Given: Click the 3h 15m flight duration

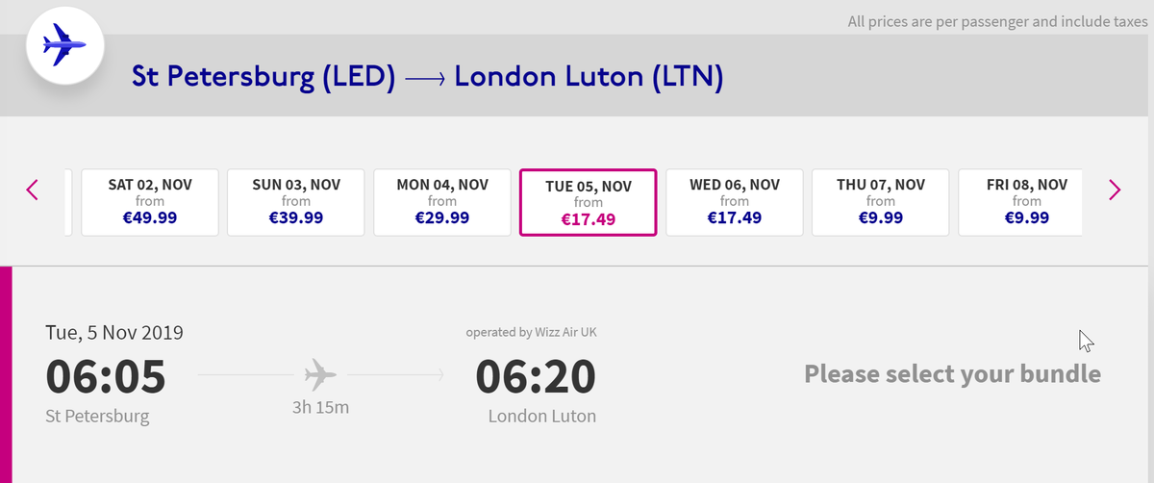Looking at the screenshot, I should (x=320, y=407).
